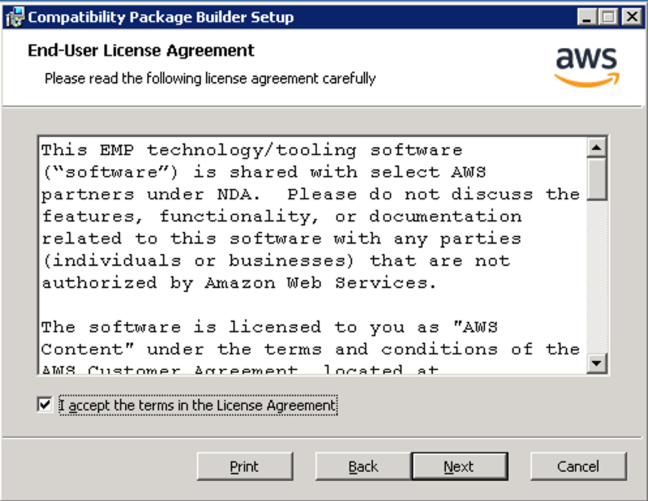Click the Next button
This screenshot has height=501, width=648.
click(x=460, y=466)
